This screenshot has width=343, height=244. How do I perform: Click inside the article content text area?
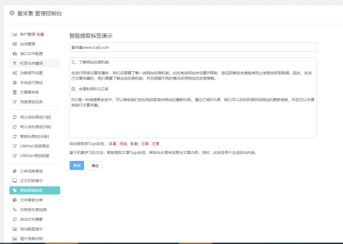[192, 97]
